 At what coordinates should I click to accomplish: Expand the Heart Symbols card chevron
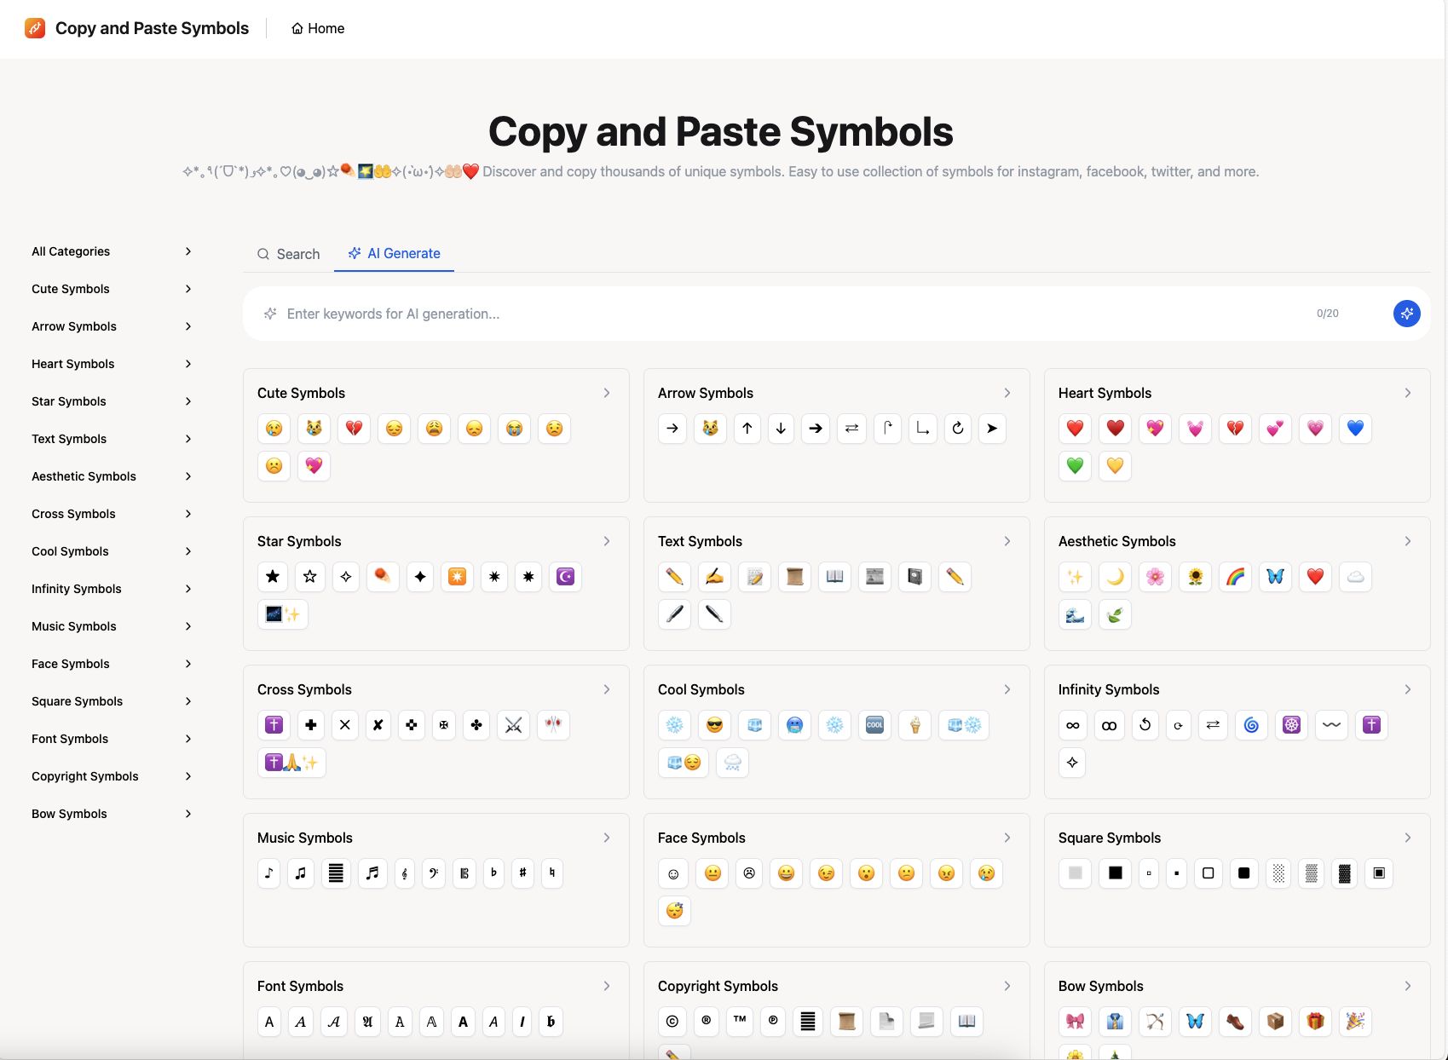pos(1407,393)
